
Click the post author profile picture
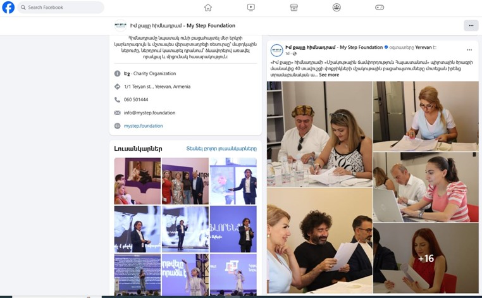pyautogui.click(x=276, y=50)
